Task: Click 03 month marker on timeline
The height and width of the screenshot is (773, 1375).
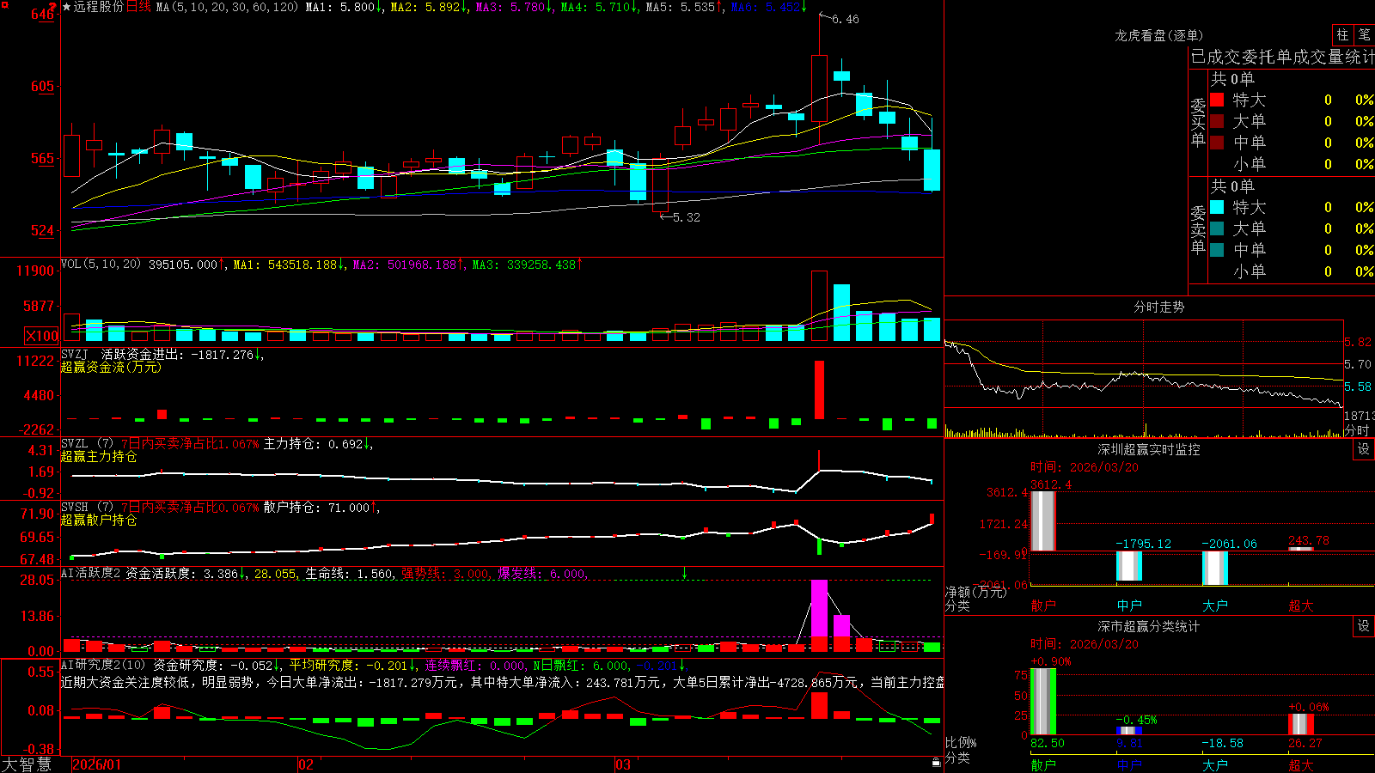Action: click(x=623, y=764)
